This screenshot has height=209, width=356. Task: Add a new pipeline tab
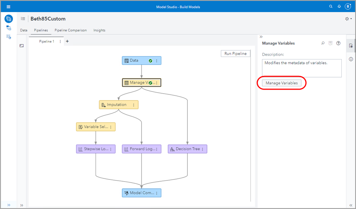coord(67,41)
